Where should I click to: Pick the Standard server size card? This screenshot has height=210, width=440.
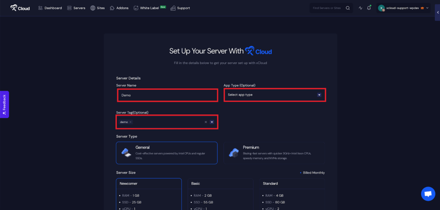[292, 194]
